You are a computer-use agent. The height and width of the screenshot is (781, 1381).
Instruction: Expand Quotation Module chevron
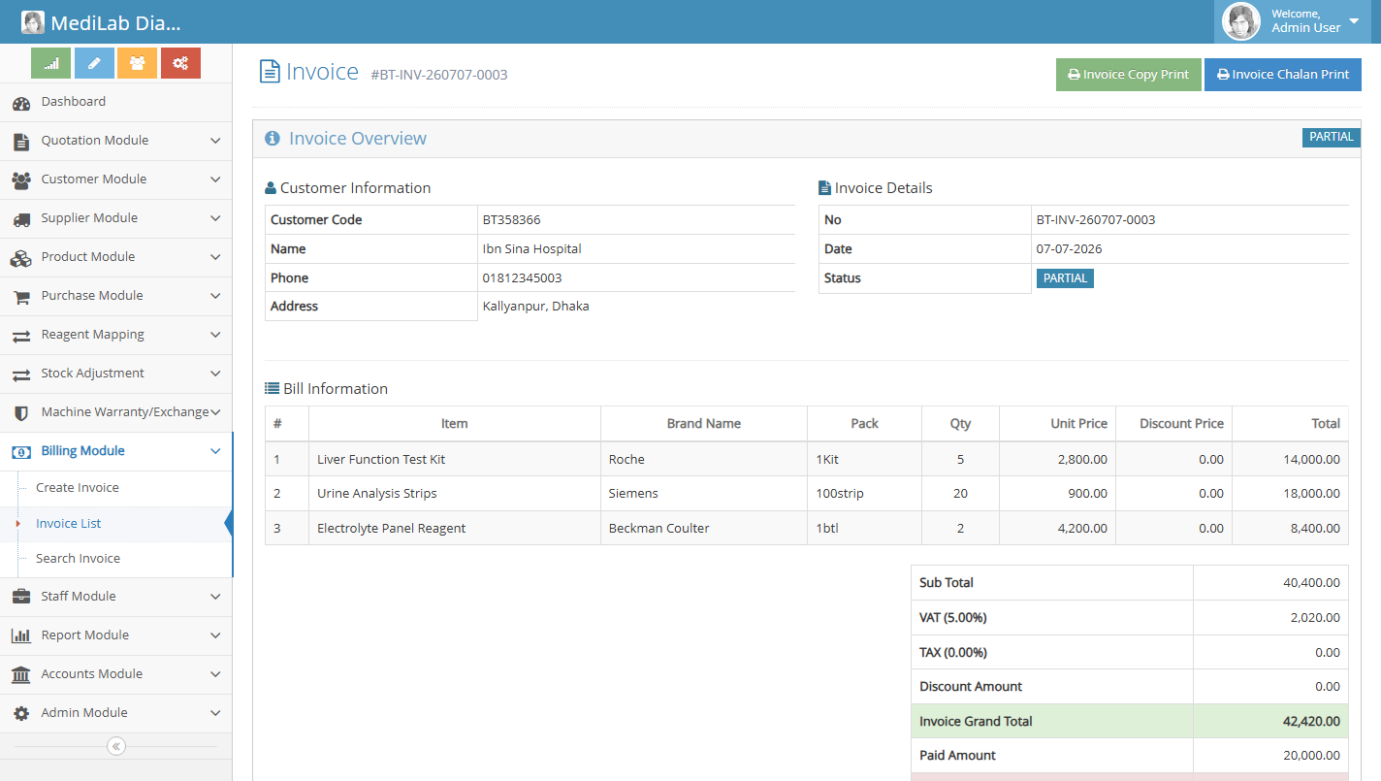click(x=215, y=141)
